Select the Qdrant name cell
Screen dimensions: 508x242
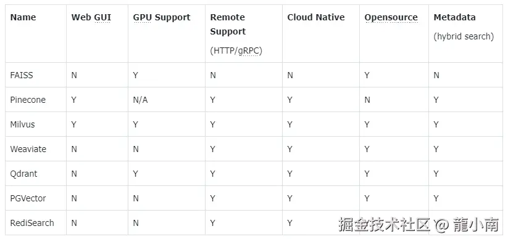tap(23, 174)
